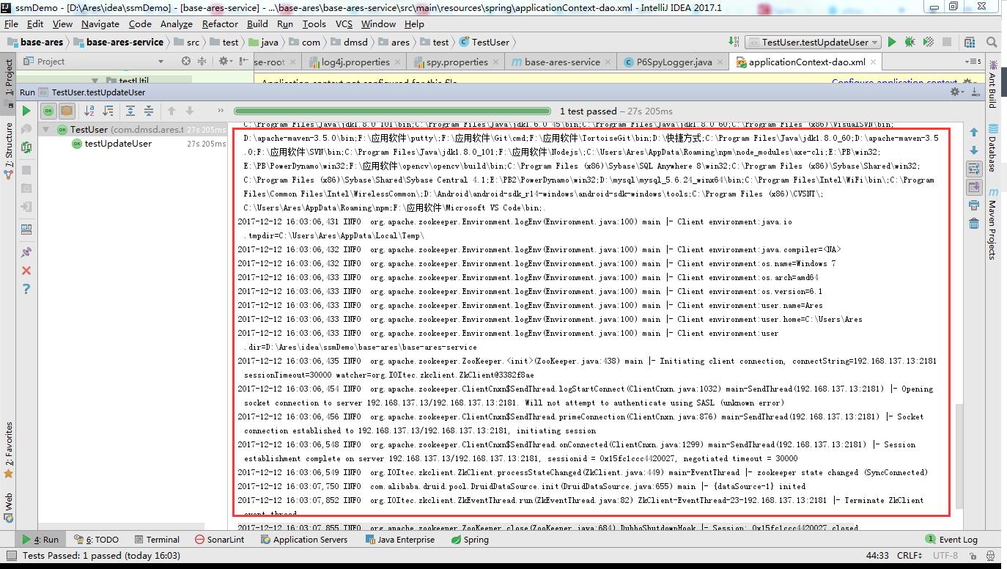Open Search Everywhere magnifier
Viewport: 1007px width, 569px height.
[x=992, y=43]
